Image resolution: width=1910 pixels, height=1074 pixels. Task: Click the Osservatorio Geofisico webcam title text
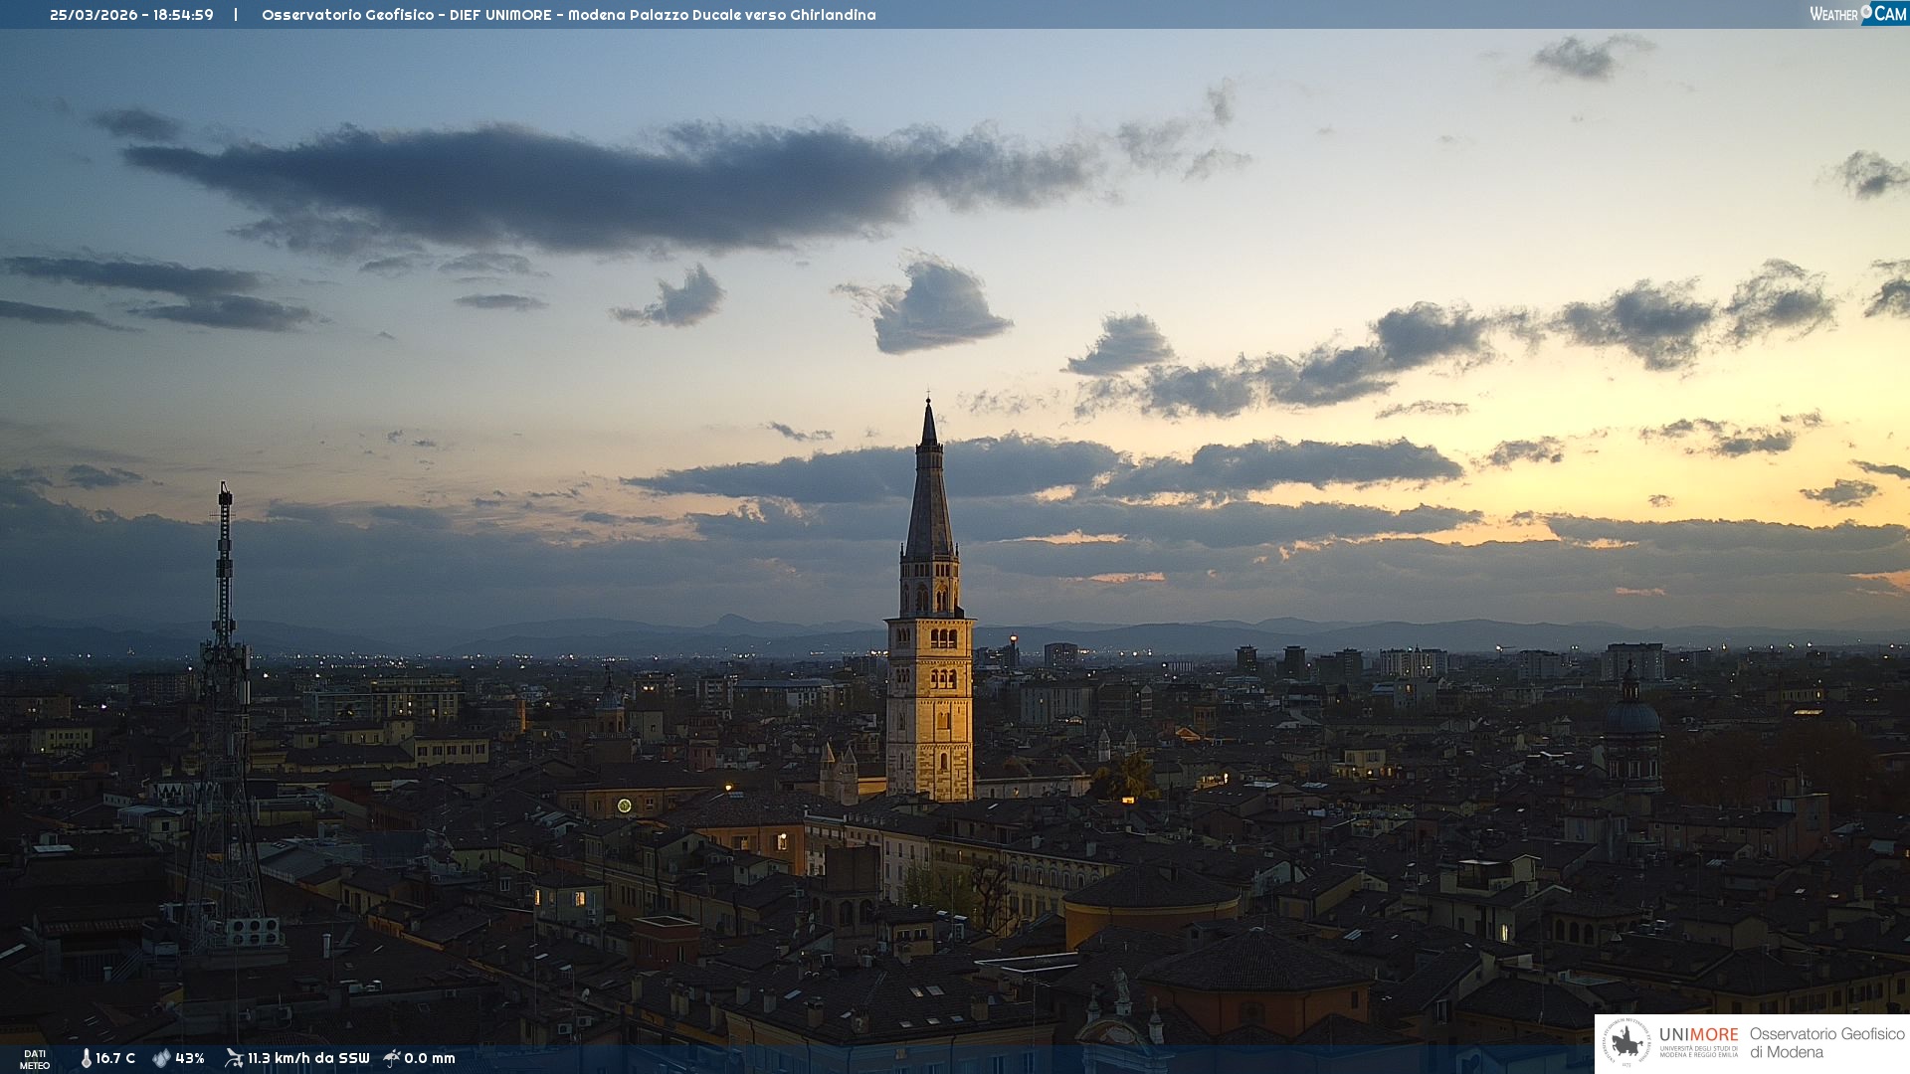click(568, 15)
